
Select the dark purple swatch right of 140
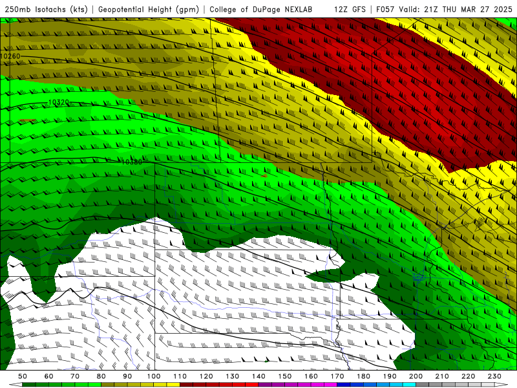[265, 385]
